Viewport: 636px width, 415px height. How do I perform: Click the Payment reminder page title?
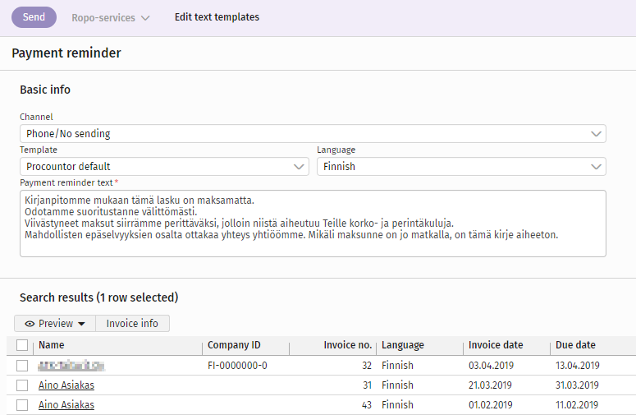pos(66,53)
